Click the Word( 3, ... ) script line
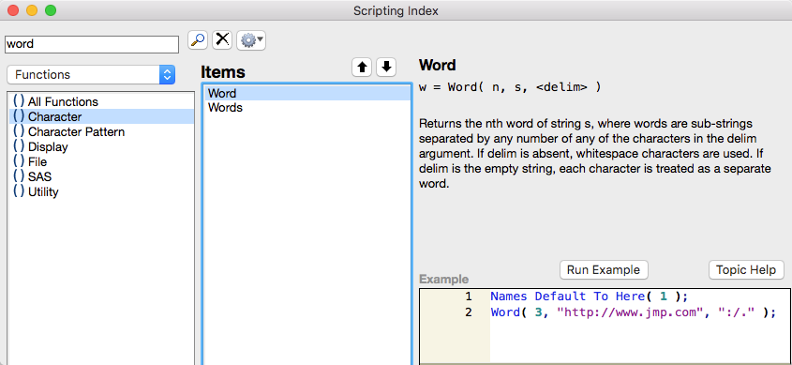Viewport: 792px width, 365px height. (633, 312)
